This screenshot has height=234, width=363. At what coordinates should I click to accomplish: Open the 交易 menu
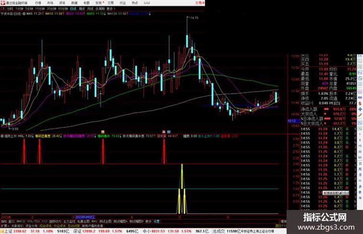111,3
